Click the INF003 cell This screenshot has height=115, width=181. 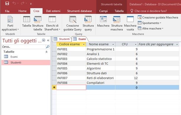click(x=71, y=59)
